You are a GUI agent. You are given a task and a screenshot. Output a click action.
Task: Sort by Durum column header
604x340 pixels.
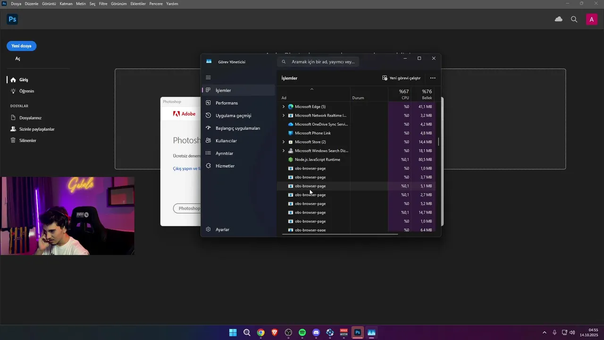[x=369, y=93]
